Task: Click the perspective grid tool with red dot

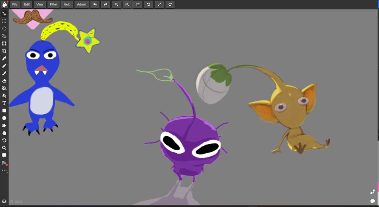Action: [4, 163]
